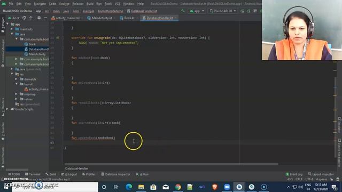The height and width of the screenshot is (192, 342).
Task: Expand the values folder
Action: 17,99
